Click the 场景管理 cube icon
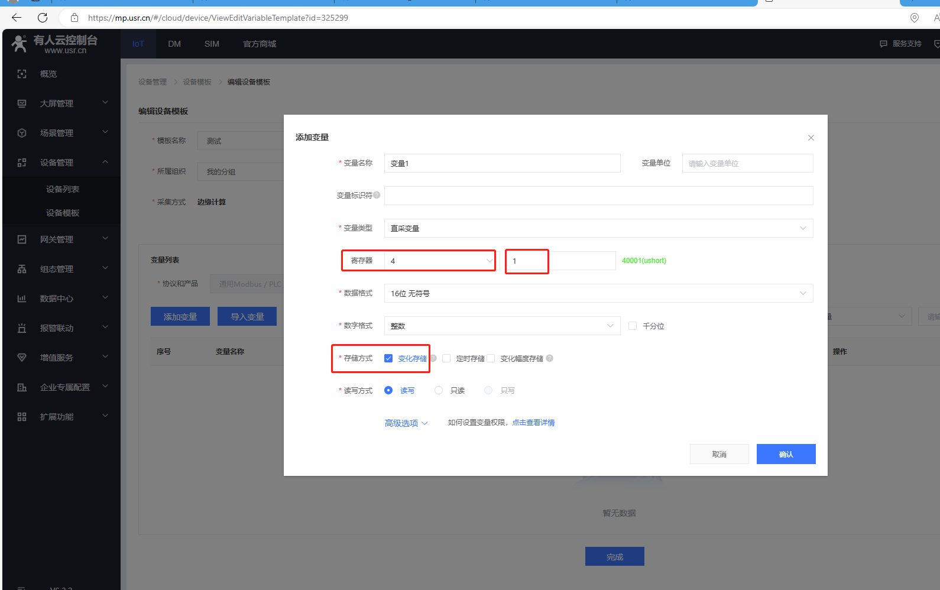Image resolution: width=940 pixels, height=590 pixels. (x=22, y=133)
